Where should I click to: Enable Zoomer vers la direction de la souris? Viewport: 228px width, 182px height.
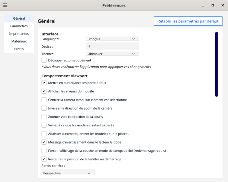tap(44, 117)
